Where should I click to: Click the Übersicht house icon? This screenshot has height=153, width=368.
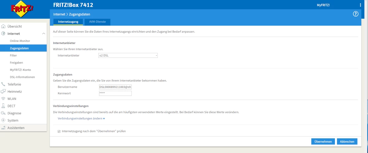(4, 26)
